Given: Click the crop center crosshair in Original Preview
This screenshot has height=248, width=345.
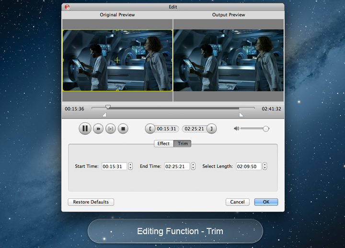Looking at the screenshot, I should click(117, 60).
